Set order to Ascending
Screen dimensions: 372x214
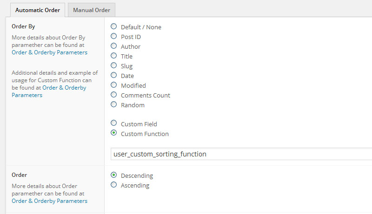(x=113, y=184)
